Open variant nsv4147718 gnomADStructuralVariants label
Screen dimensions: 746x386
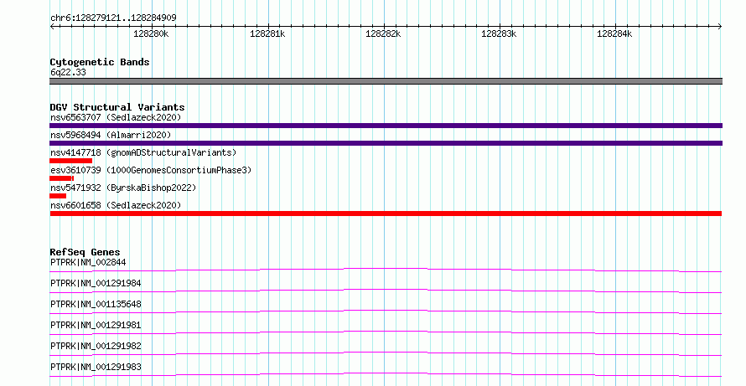[x=143, y=152]
